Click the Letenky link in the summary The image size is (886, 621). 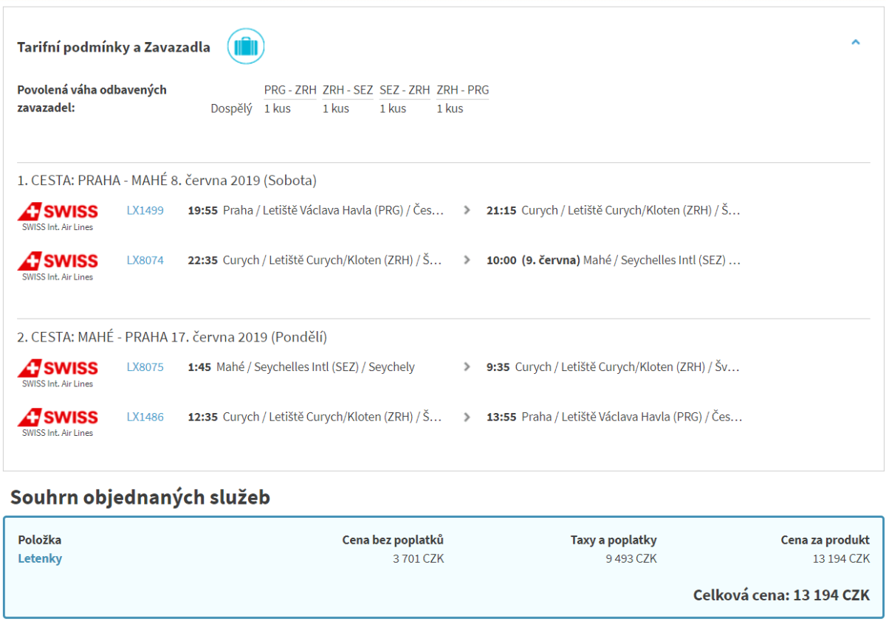click(40, 558)
